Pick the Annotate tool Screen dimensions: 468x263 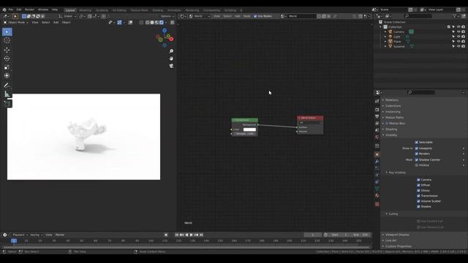pos(7,85)
